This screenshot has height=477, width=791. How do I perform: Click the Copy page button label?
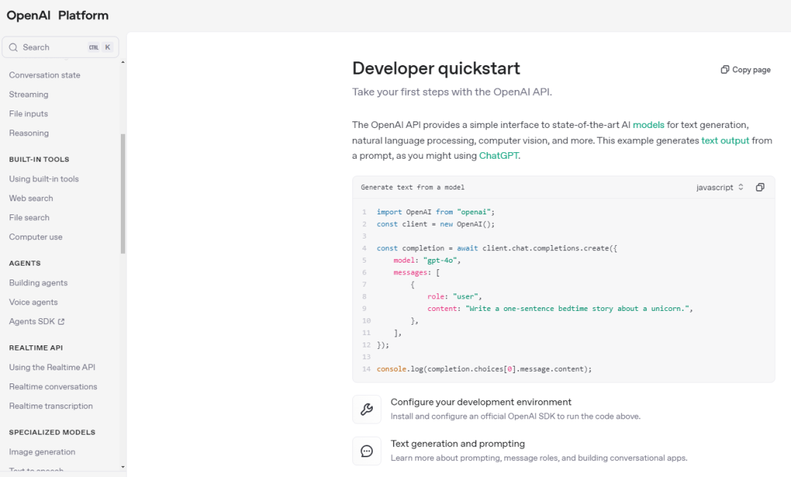(751, 70)
